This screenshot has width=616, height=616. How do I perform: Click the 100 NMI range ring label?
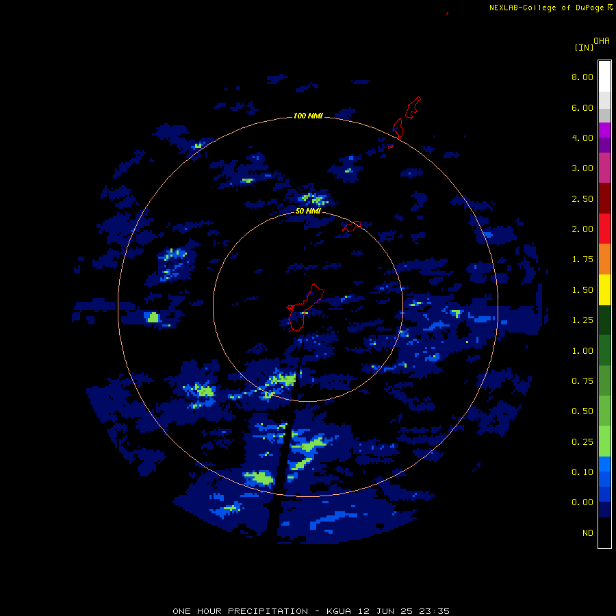[308, 116]
